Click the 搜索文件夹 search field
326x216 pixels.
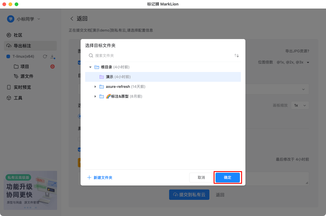(x=162, y=56)
